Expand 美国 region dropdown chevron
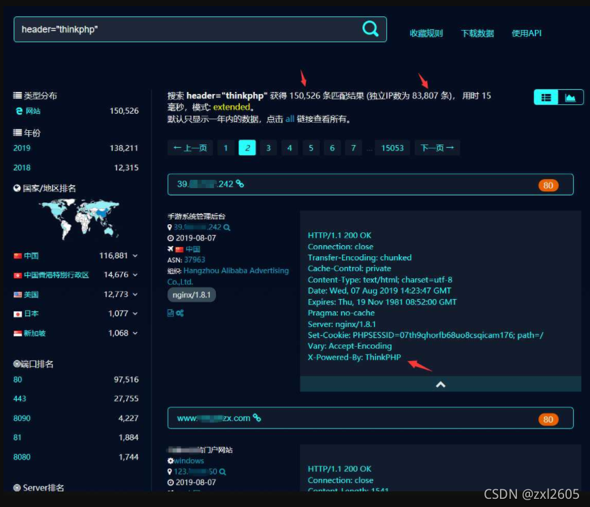Screen dimensions: 590x507 click(x=135, y=294)
